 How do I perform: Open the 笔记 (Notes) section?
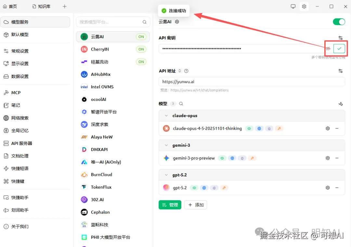pyautogui.click(x=15, y=105)
